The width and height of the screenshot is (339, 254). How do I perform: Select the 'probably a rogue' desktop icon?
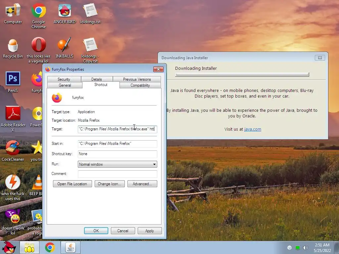click(x=37, y=217)
